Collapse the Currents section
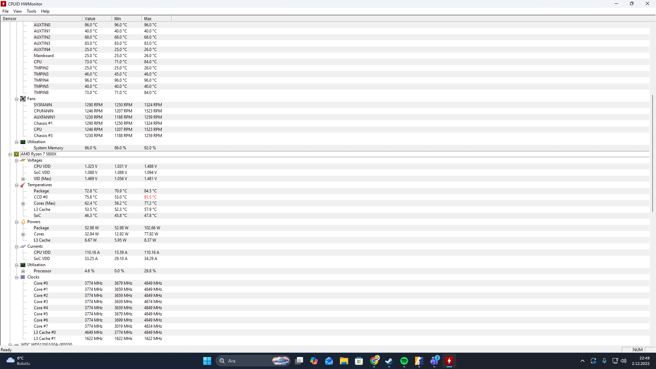The image size is (656, 369). (16, 247)
